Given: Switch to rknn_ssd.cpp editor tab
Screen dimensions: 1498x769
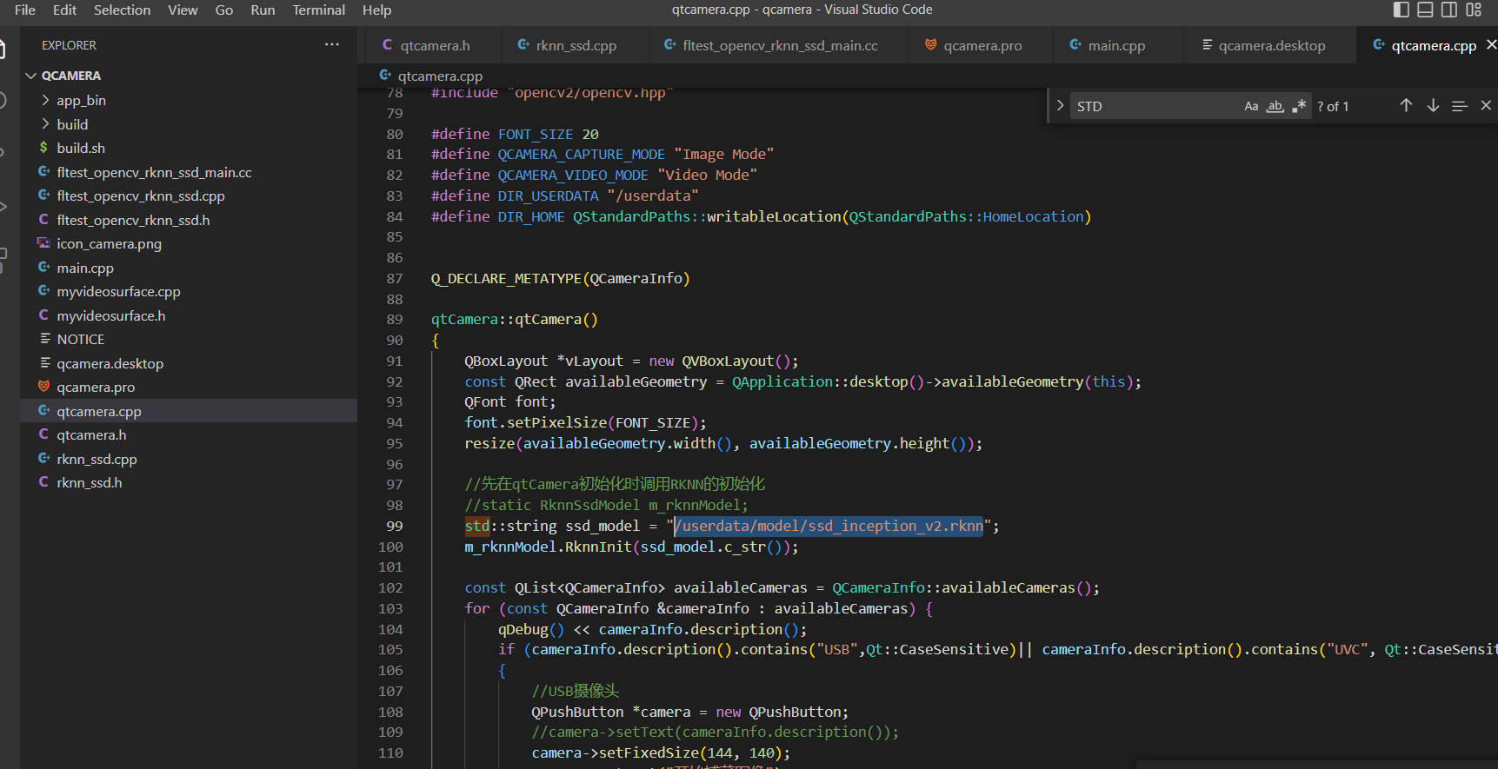Looking at the screenshot, I should (x=574, y=45).
